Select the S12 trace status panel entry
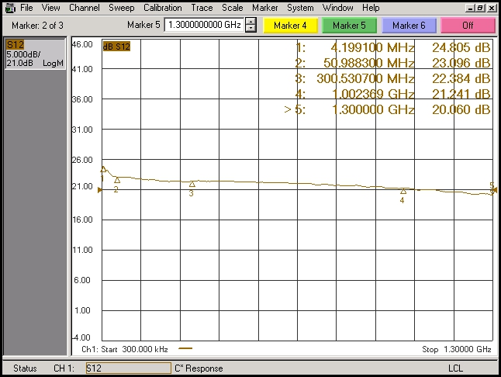501x377 pixels. [x=35, y=53]
